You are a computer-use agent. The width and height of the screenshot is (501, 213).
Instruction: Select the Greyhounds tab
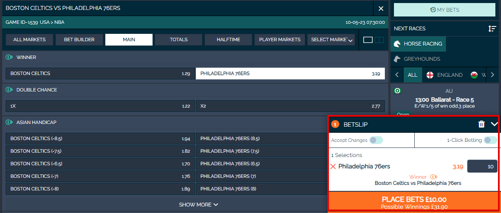417,59
